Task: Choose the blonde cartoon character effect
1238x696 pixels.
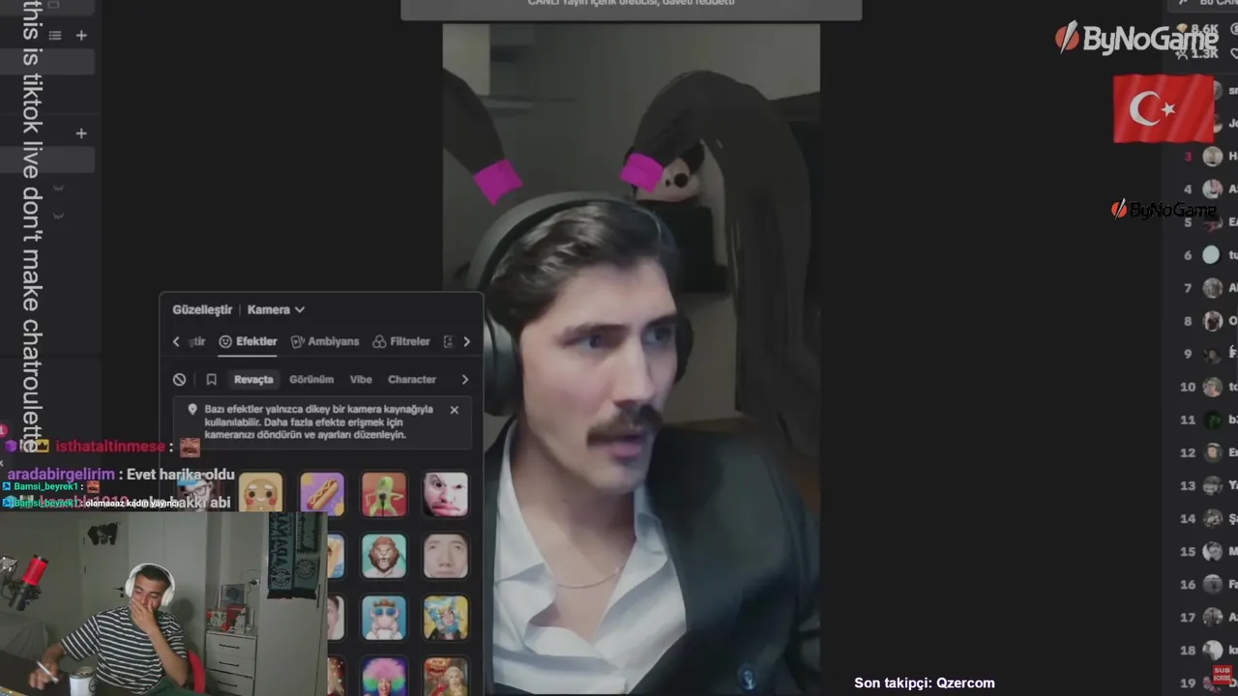Action: [446, 618]
